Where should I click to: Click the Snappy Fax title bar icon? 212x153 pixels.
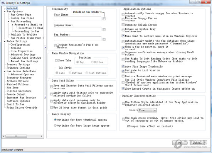[x=3, y=3]
